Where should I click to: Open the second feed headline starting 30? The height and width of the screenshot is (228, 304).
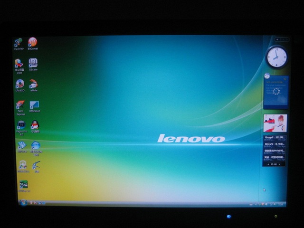(x=275, y=144)
